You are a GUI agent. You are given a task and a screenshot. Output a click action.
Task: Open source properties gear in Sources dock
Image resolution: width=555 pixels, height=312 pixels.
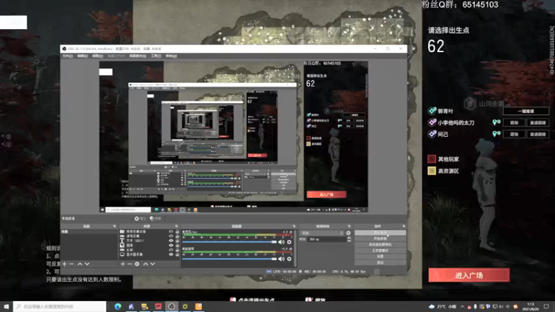[137, 264]
